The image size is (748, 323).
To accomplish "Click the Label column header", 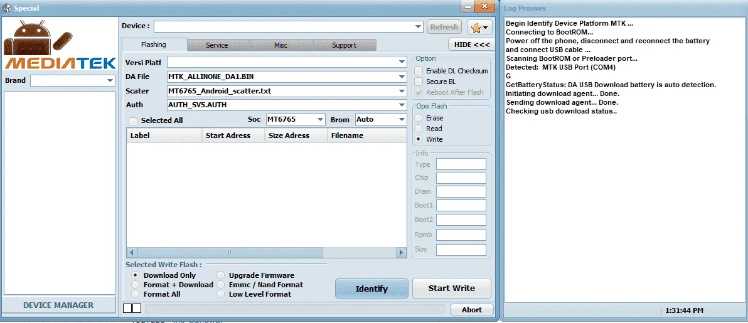I will click(164, 135).
